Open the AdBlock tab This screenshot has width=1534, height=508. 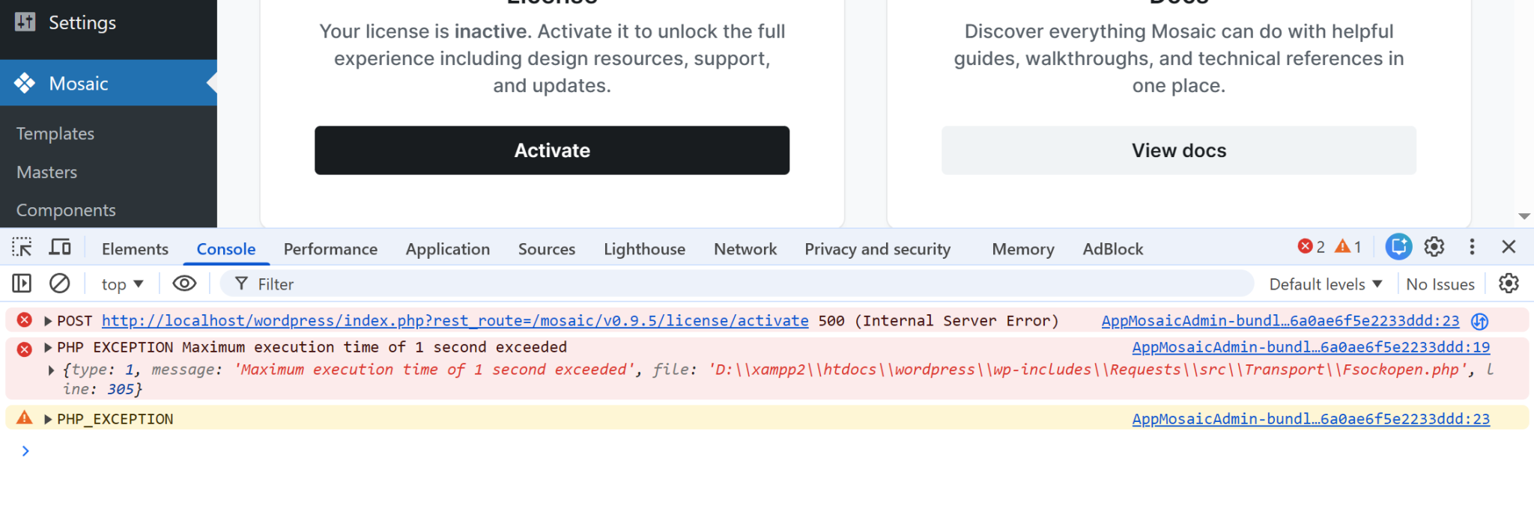click(x=1113, y=249)
